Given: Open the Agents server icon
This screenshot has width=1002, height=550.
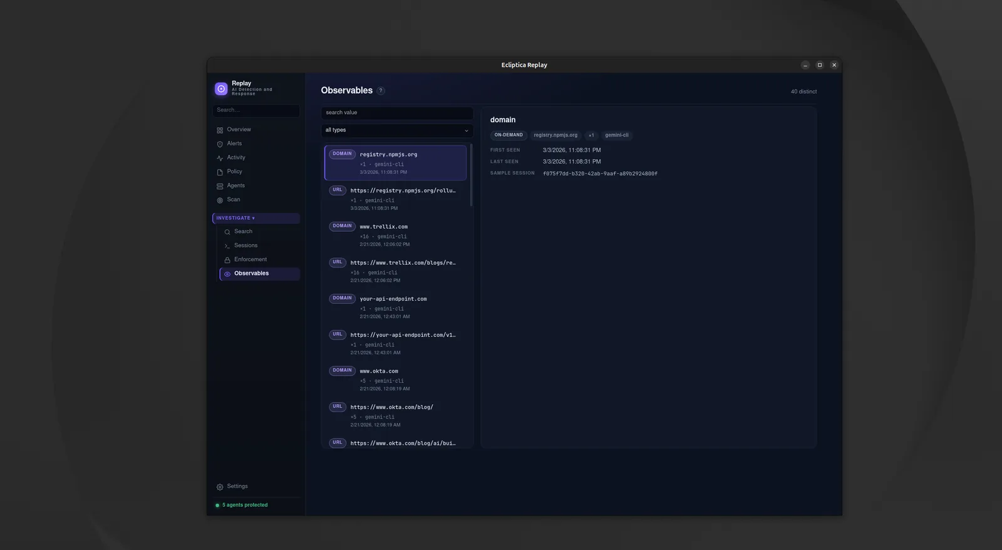Looking at the screenshot, I should coord(220,186).
